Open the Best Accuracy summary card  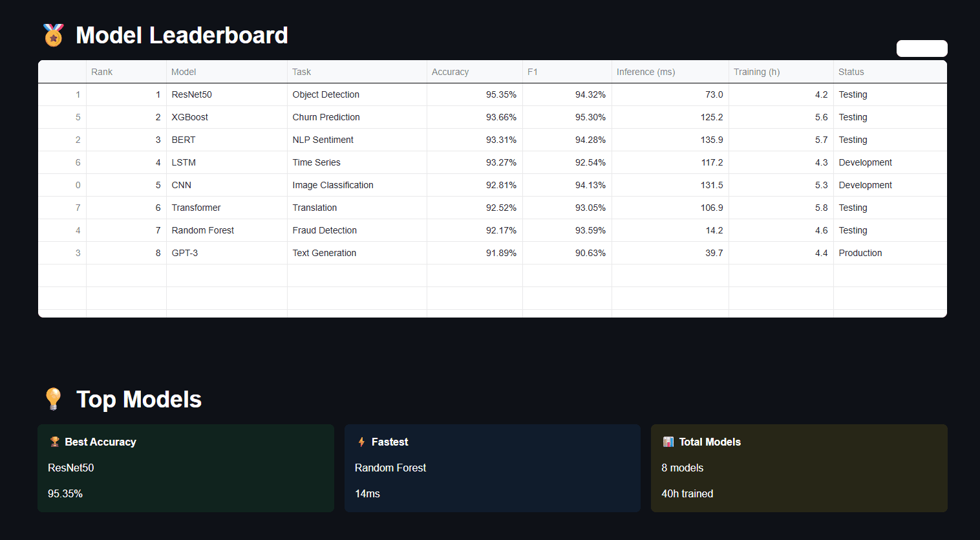(186, 468)
